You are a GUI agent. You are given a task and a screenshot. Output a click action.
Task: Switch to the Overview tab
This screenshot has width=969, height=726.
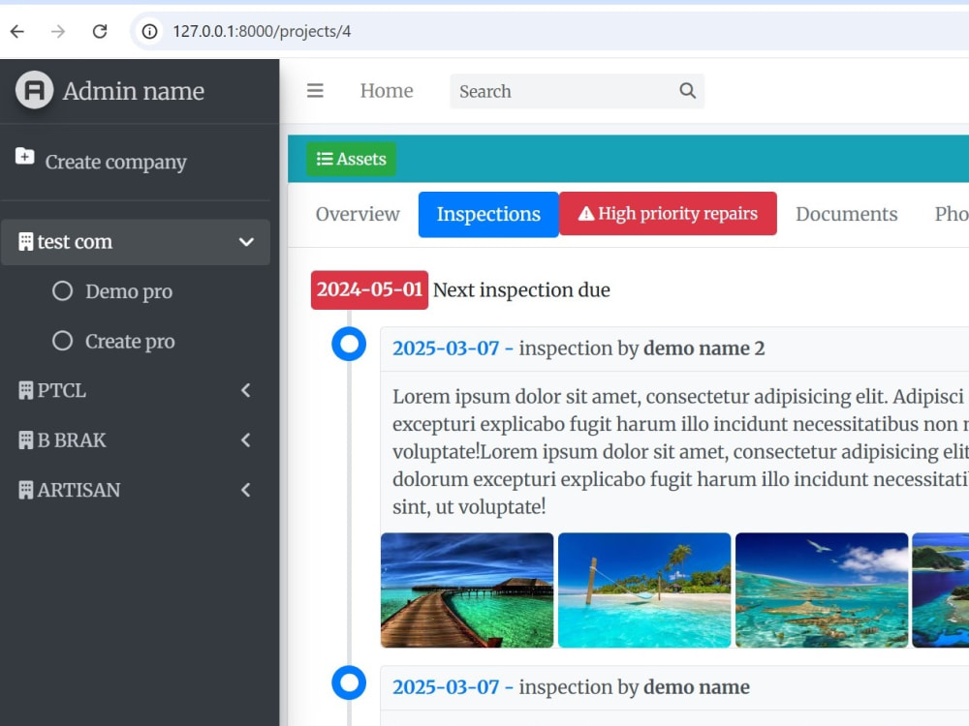[x=358, y=214]
